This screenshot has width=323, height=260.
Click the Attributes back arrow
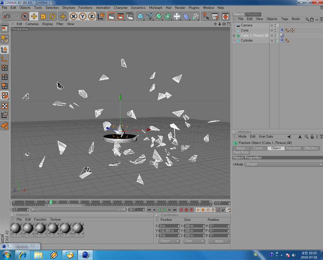[x=289, y=137]
